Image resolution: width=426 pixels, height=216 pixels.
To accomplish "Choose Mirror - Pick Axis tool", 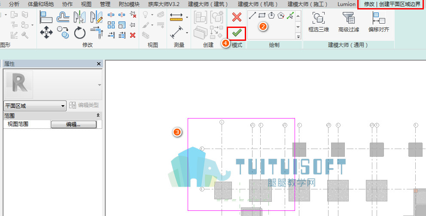I will [x=79, y=17].
